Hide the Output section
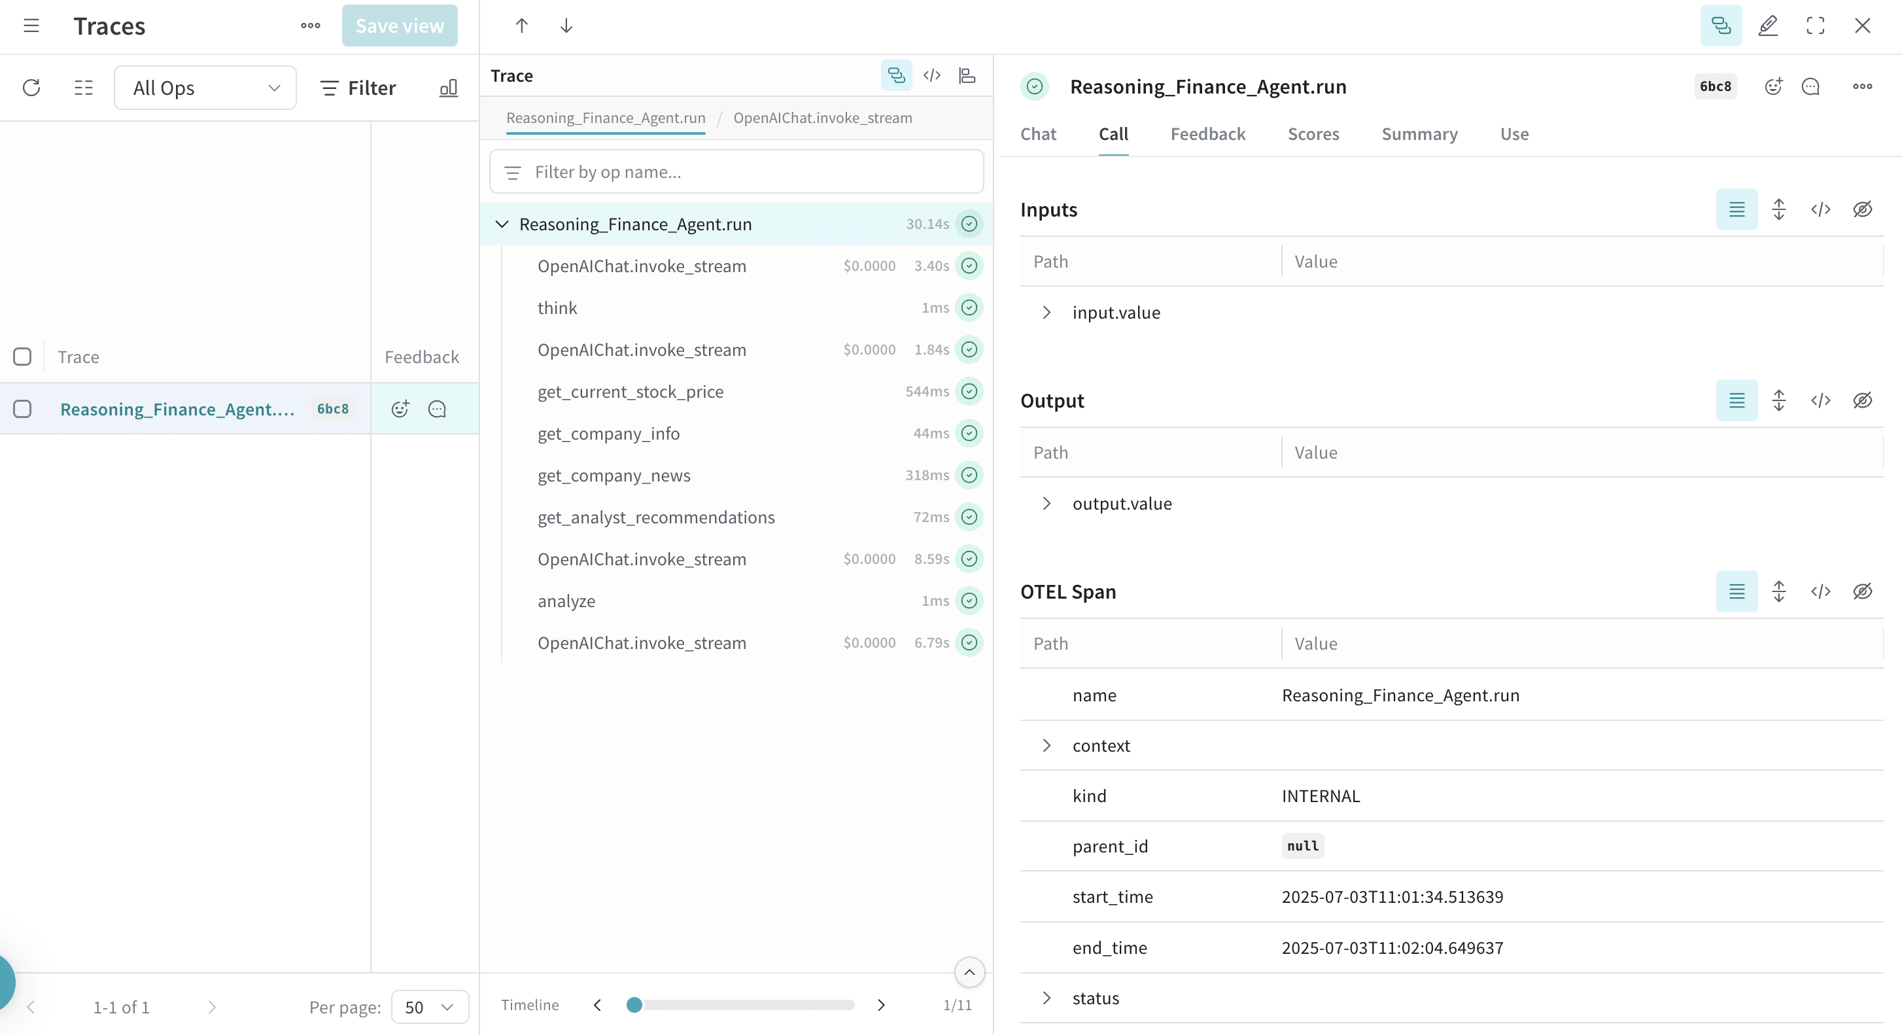This screenshot has width=1902, height=1035. pyautogui.click(x=1863, y=400)
